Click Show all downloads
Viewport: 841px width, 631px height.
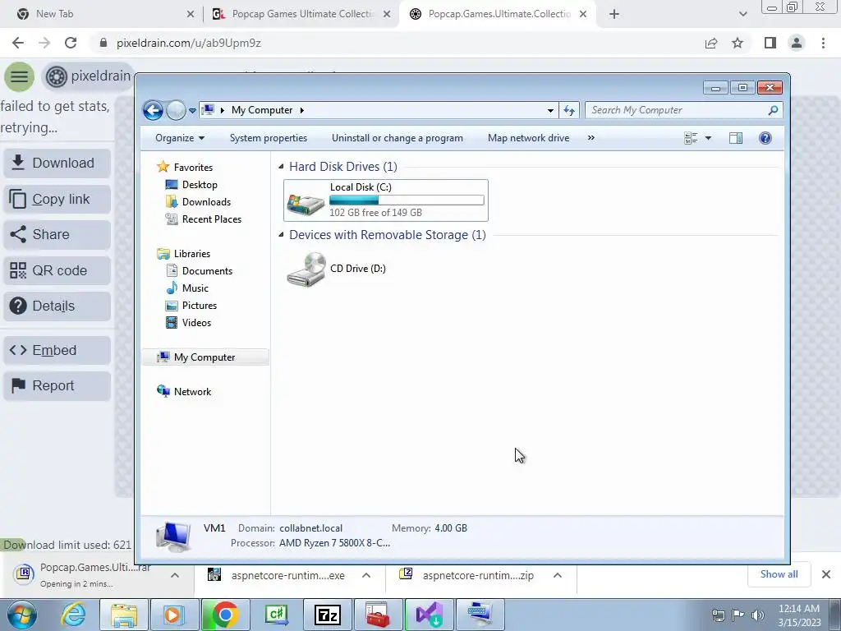pyautogui.click(x=779, y=574)
